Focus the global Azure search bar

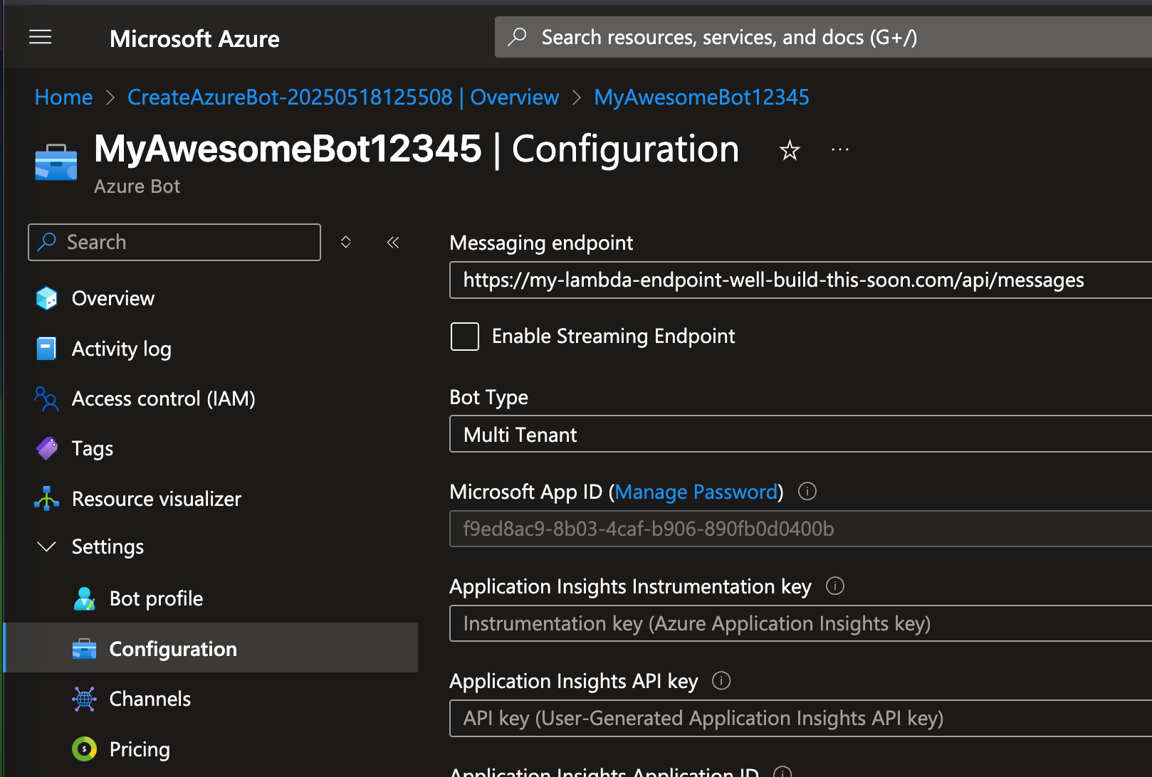coord(819,37)
